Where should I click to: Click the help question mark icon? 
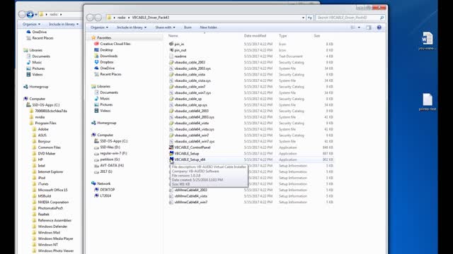click(x=379, y=28)
